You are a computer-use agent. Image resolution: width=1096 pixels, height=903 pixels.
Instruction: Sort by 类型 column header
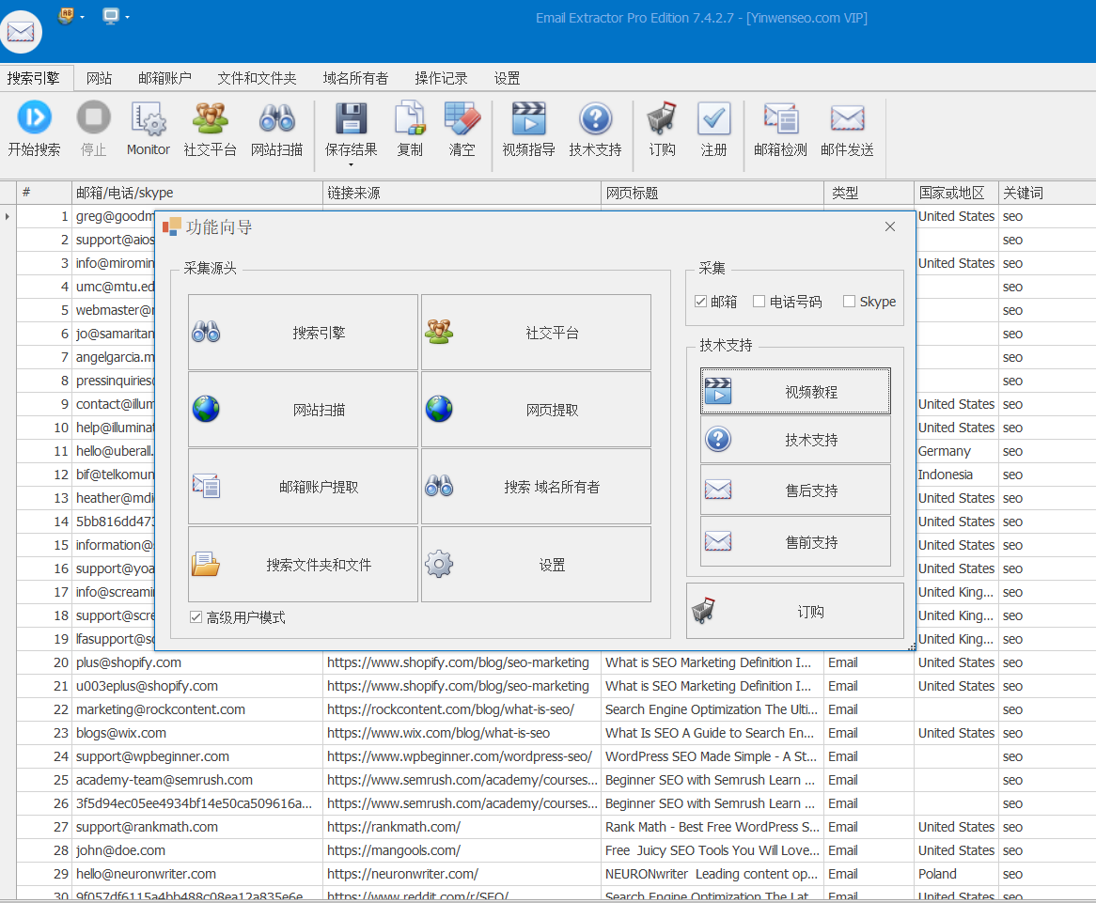869,193
